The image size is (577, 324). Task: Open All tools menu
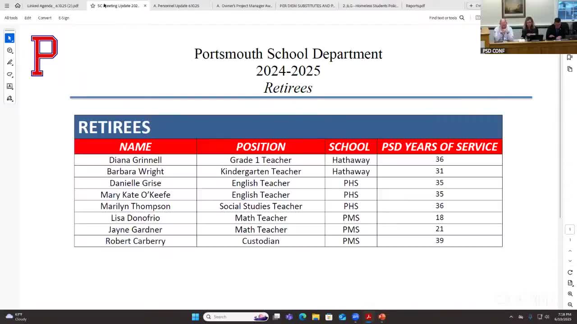[11, 18]
